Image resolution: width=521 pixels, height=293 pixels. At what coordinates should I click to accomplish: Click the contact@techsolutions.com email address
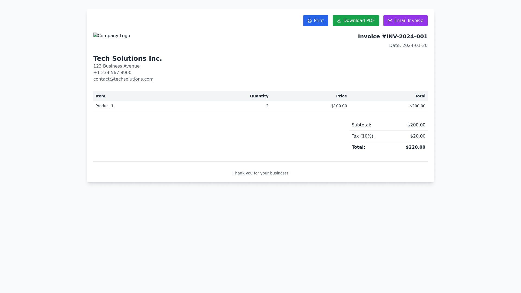point(123,79)
